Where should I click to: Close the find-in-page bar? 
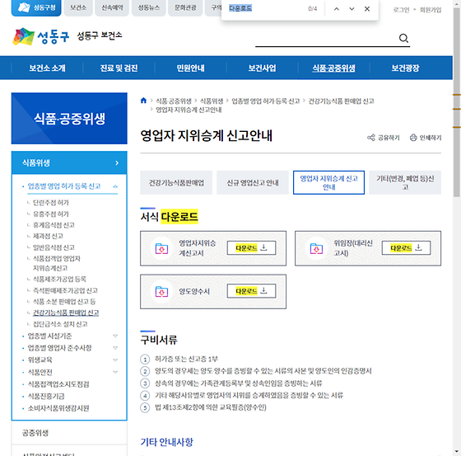click(367, 9)
